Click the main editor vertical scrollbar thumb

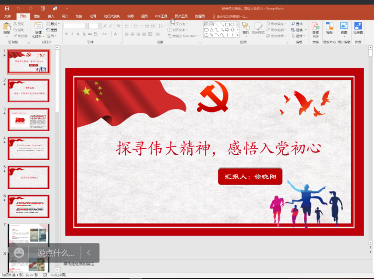pos(370,53)
